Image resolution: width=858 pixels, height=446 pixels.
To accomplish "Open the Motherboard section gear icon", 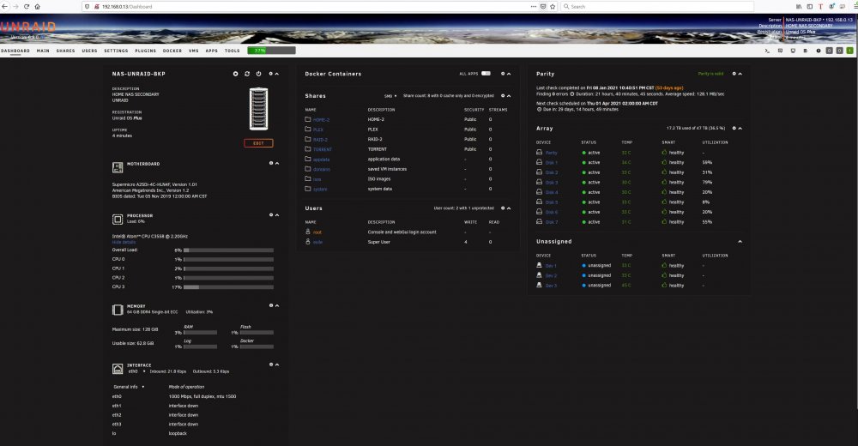I will coord(271,163).
